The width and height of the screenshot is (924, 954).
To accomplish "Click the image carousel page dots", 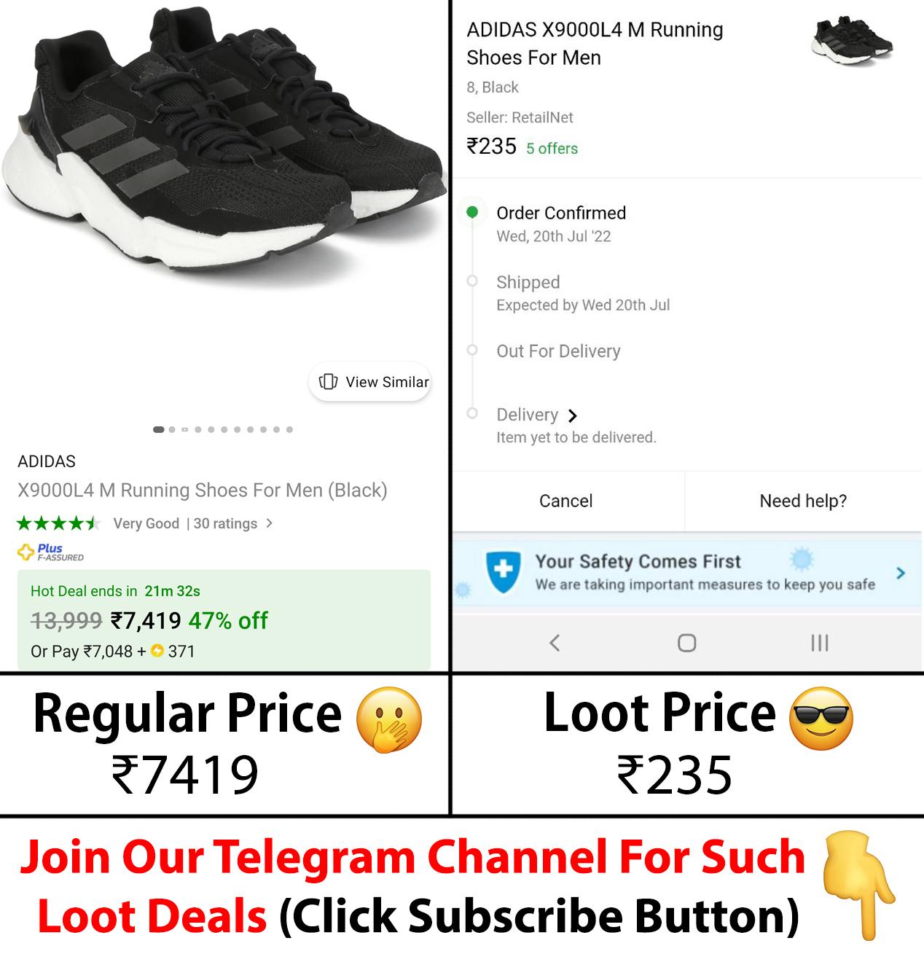I will tap(223, 429).
